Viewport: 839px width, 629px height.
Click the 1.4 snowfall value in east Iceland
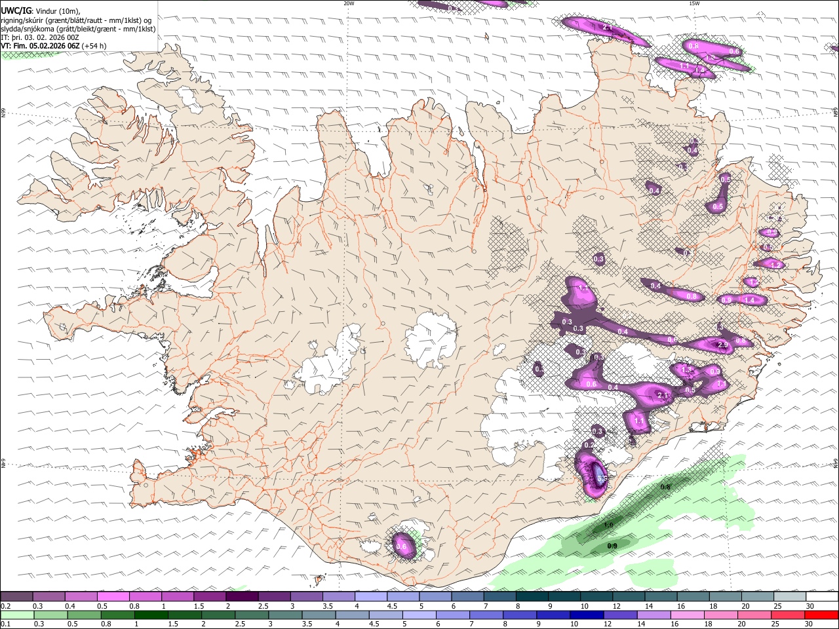[x=750, y=300]
